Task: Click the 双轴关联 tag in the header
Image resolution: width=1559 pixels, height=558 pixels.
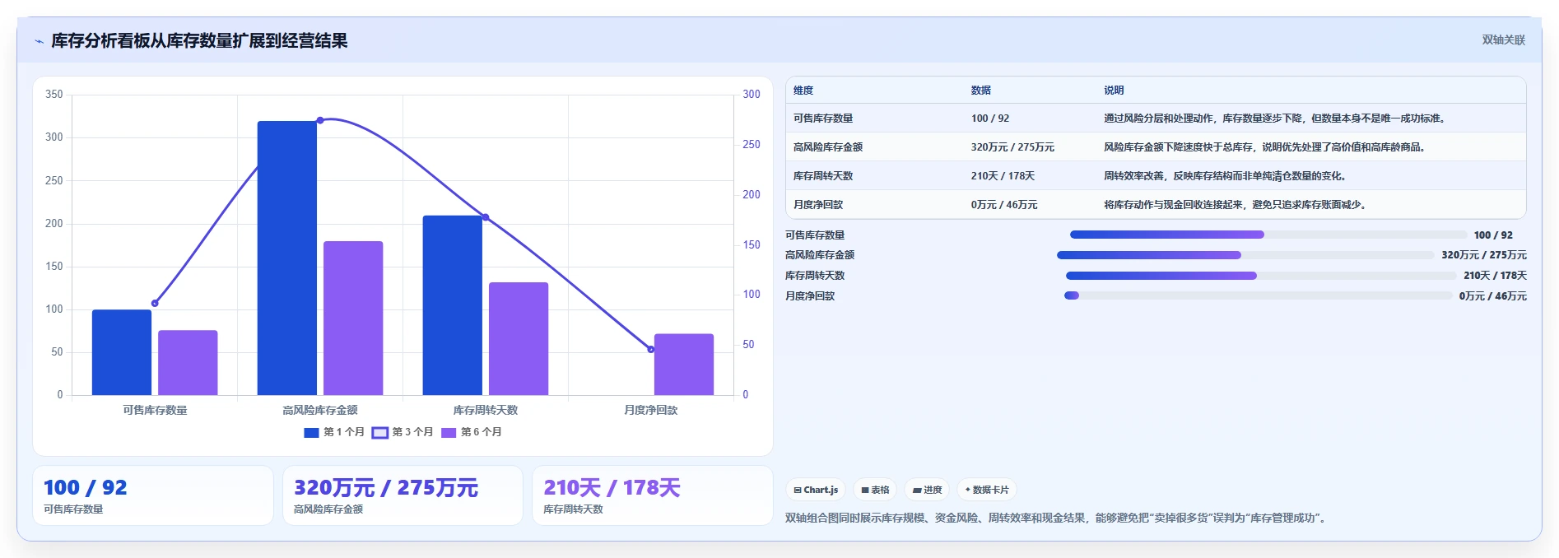Action: coord(1503,40)
